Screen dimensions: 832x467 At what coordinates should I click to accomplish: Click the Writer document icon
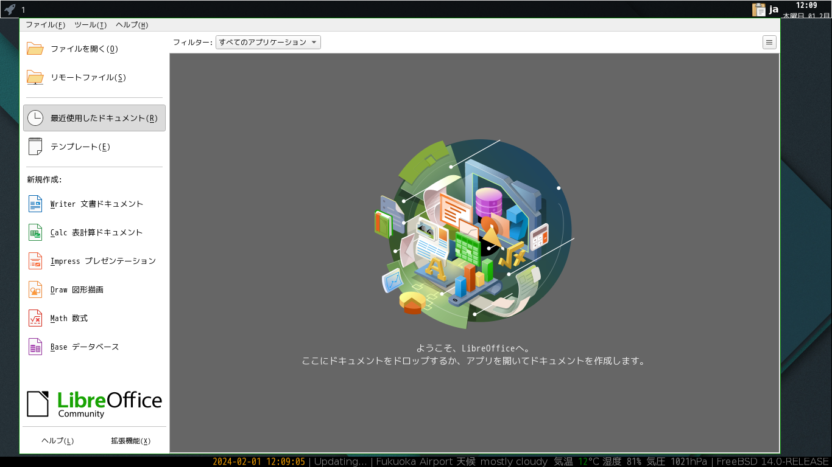click(35, 204)
